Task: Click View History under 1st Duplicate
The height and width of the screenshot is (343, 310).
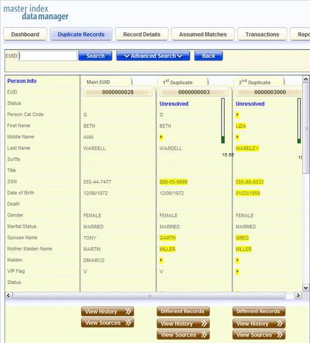Action: point(183,323)
